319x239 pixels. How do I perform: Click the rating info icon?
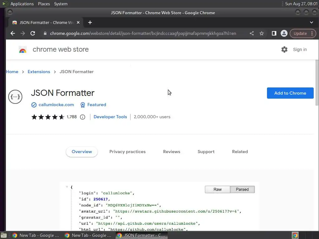pos(82,117)
